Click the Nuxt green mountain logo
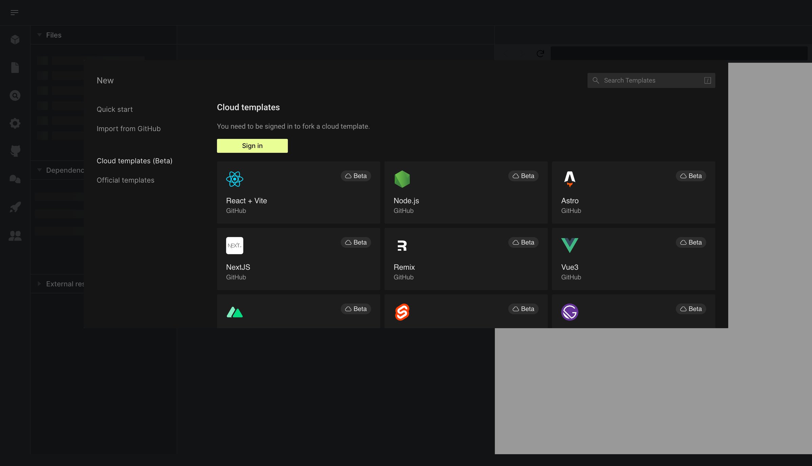Screen dimensions: 812x466 [234, 312]
